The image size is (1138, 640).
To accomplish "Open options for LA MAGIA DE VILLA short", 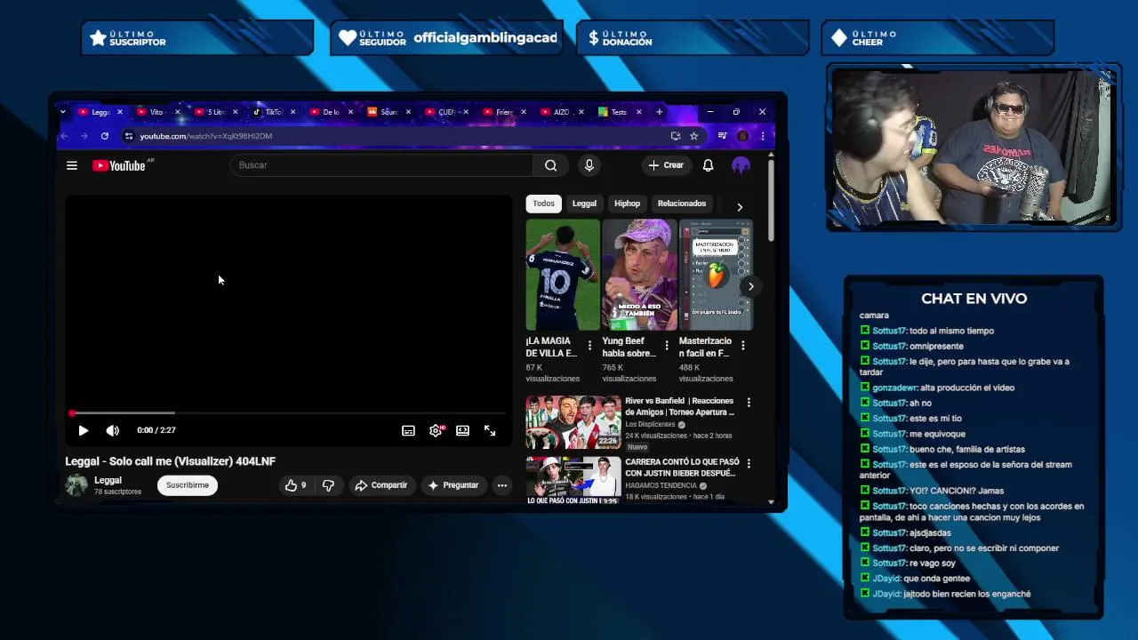I will tap(589, 346).
